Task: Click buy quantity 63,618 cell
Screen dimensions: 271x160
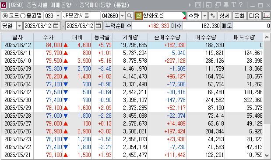Action: pyautogui.click(x=216, y=124)
